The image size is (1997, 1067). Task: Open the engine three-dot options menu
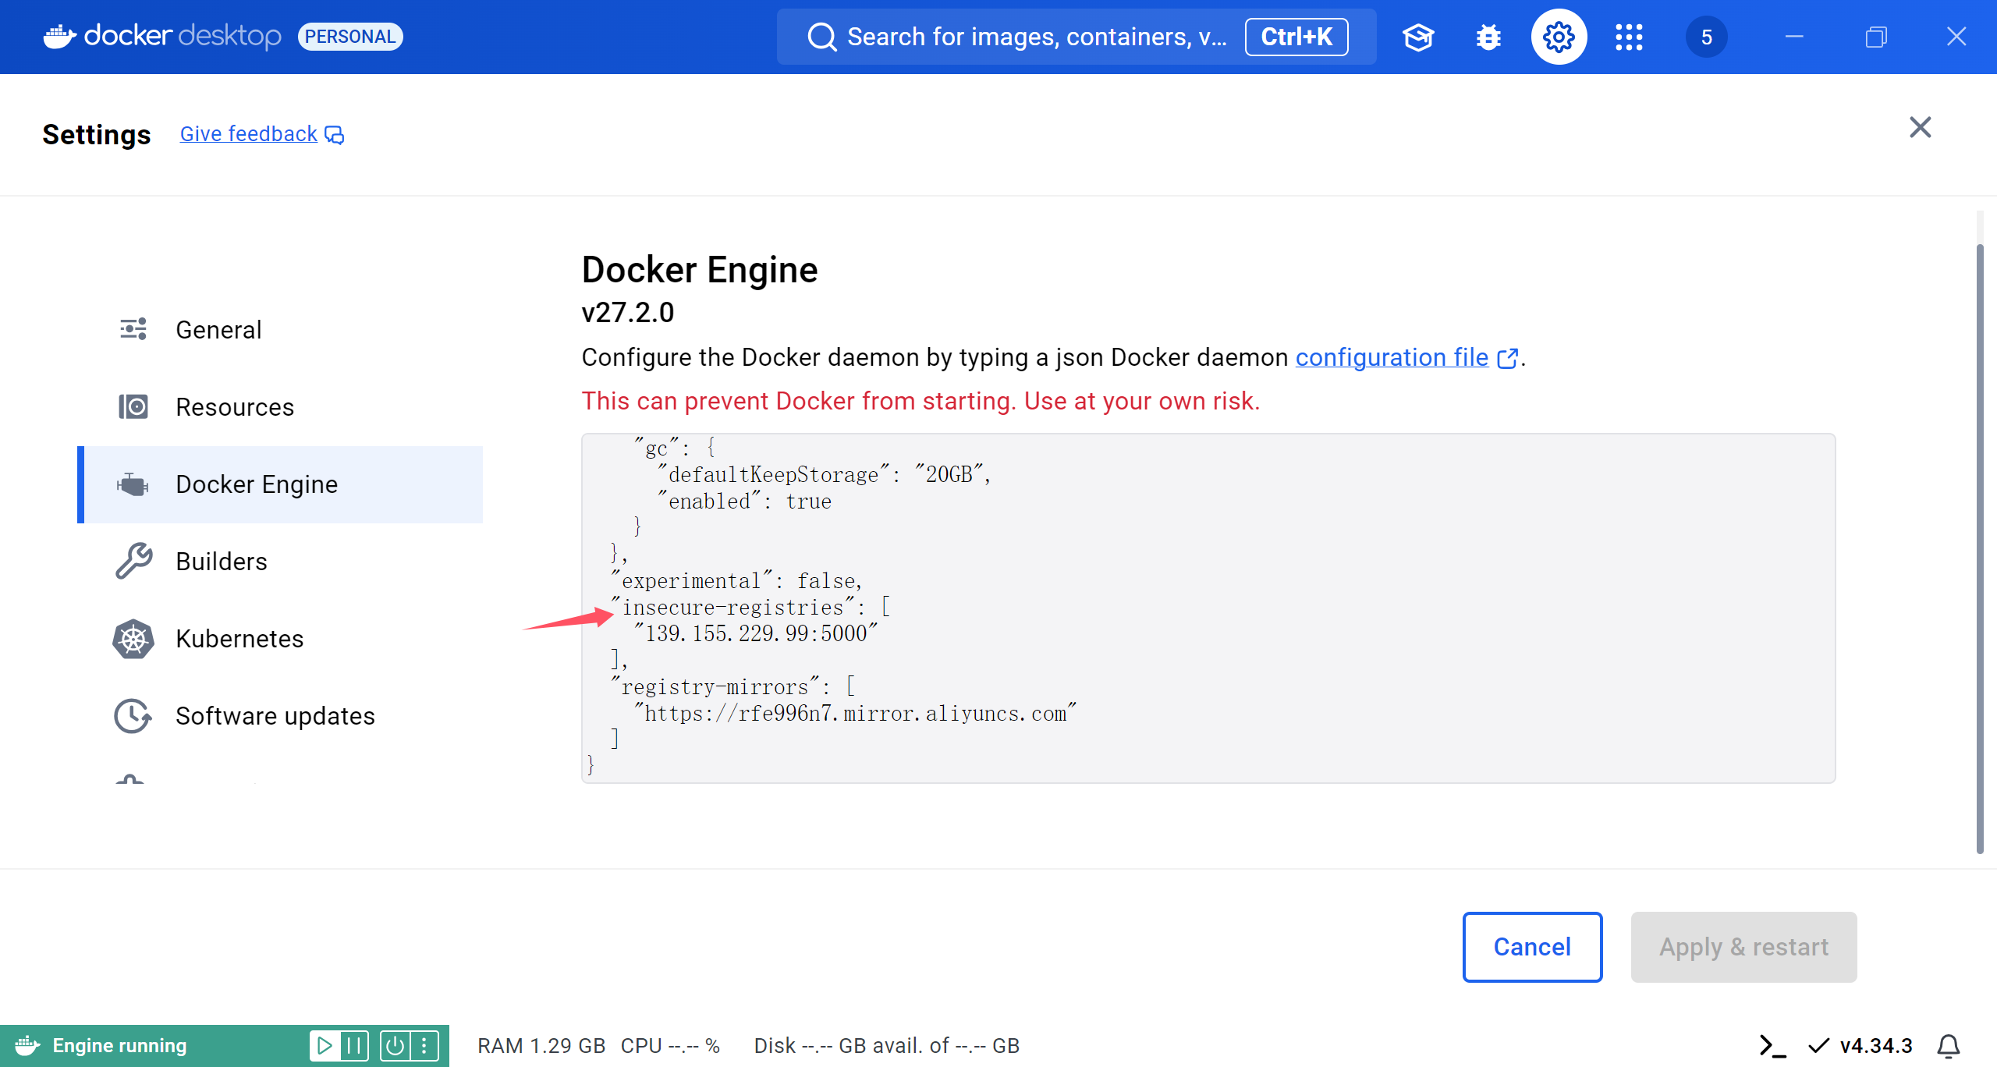point(424,1045)
